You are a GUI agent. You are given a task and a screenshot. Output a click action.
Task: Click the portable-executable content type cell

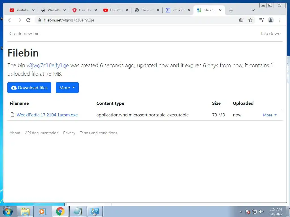(142, 115)
